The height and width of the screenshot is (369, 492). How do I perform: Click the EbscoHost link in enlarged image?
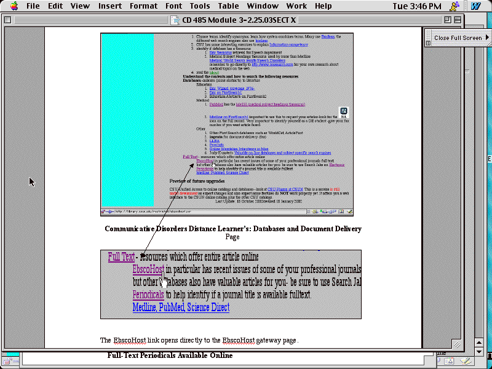148,269
